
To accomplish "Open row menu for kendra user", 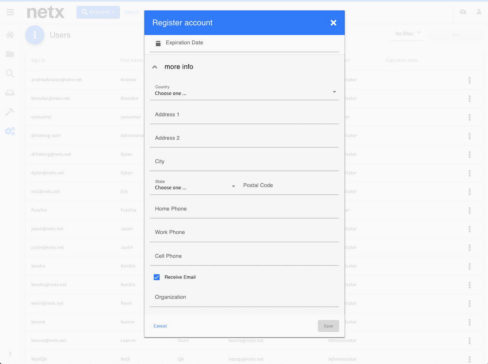I will pos(469,266).
